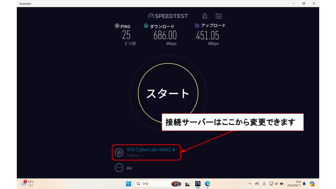Image resolution: width=336 pixels, height=189 pixels.
Task: Click the upload arrow icon
Action: click(197, 26)
